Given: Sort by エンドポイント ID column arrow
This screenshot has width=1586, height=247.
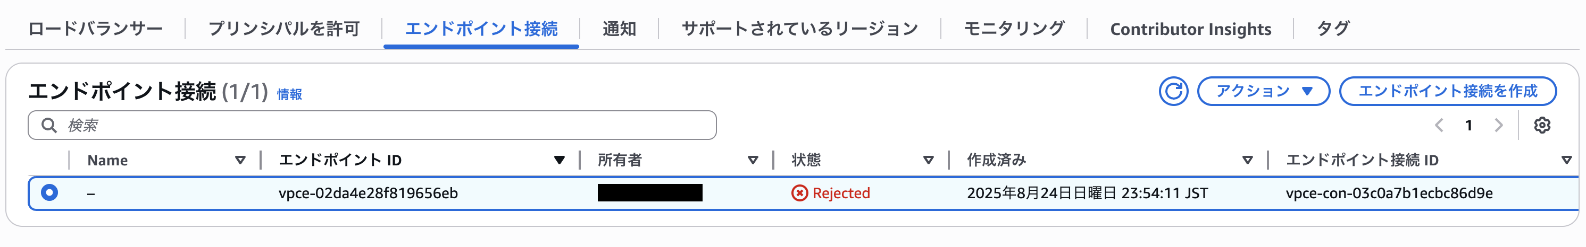Looking at the screenshot, I should tap(559, 160).
